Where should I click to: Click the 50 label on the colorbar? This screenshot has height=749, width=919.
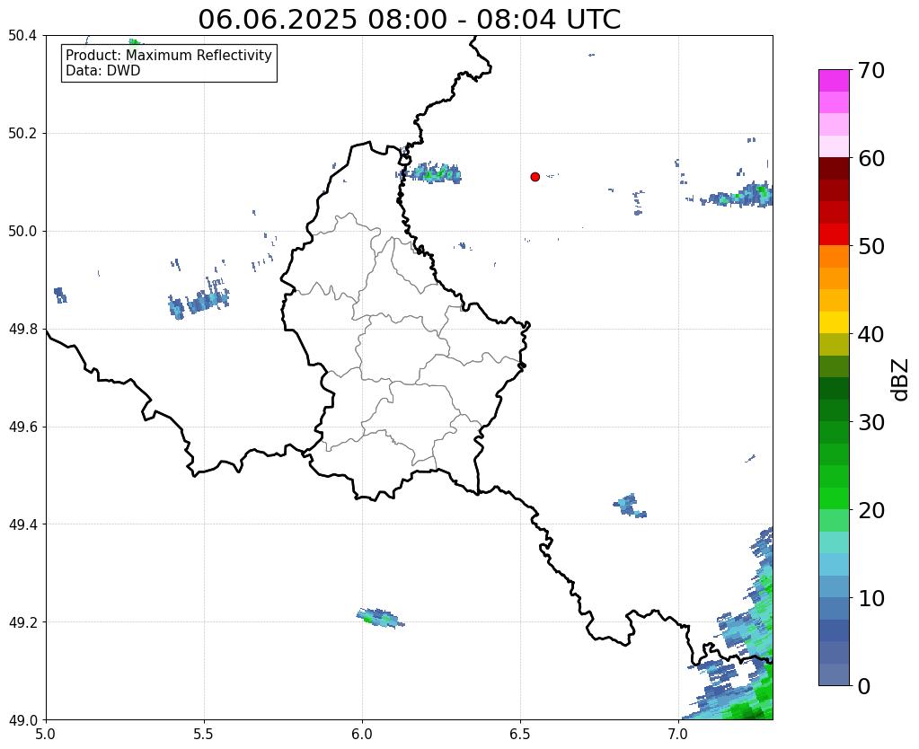870,246
